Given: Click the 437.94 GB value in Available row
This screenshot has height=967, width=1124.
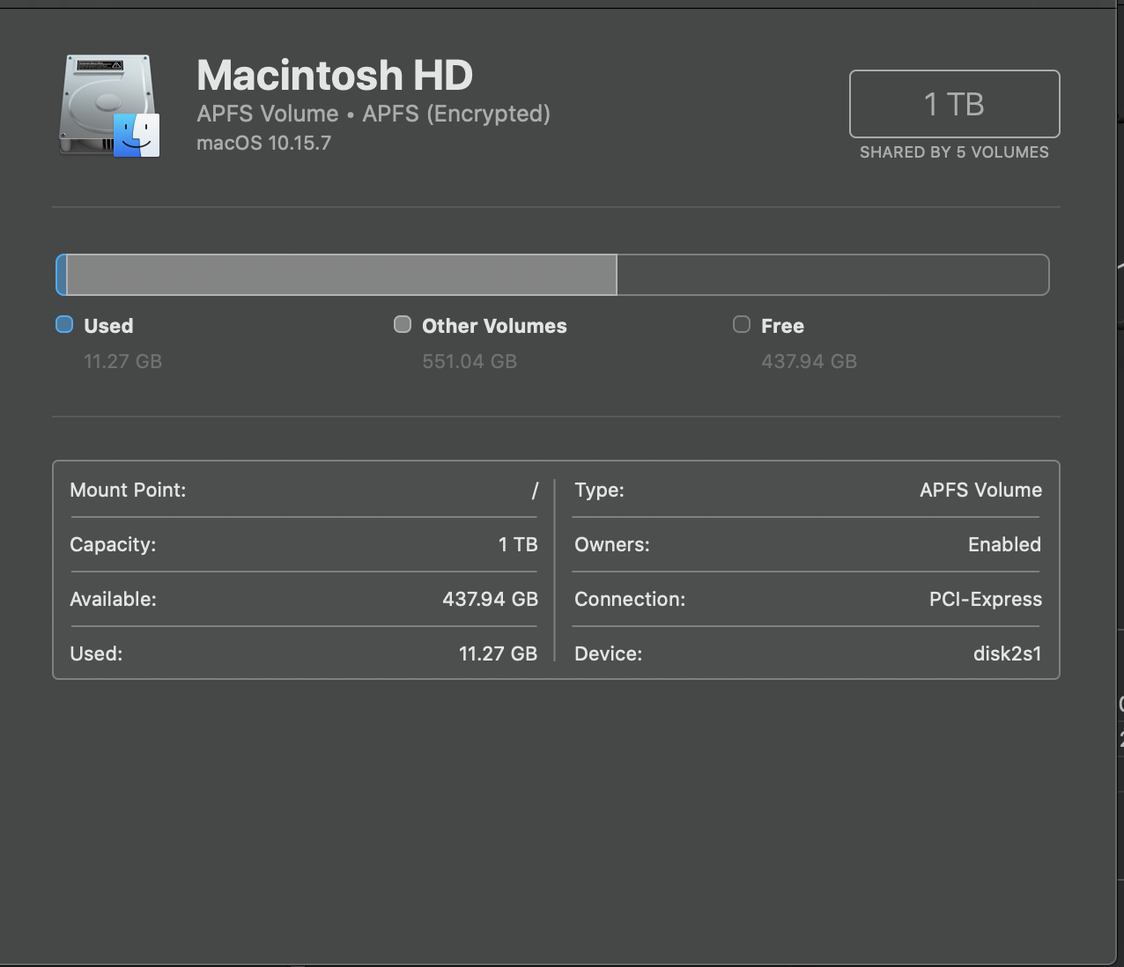Looking at the screenshot, I should pyautogui.click(x=490, y=599).
